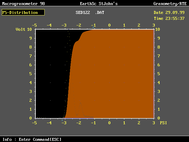Image resolution: width=189 pixels, height=142 pixels.
Task: Click the left axis voltage label 7
Action: (31, 56)
